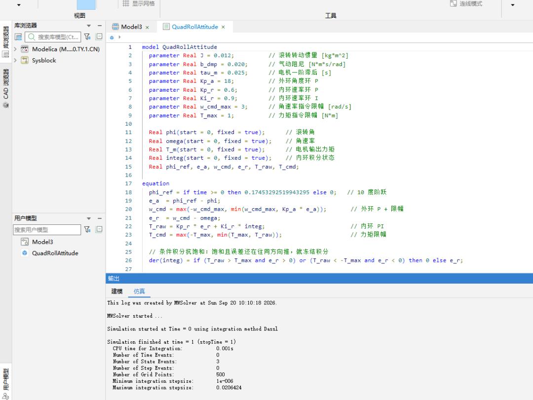Open the user model panel dropdown arrow
The height and width of the screenshot is (400, 533).
[89, 218]
